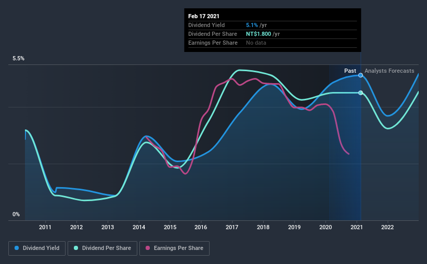The height and width of the screenshot is (264, 427).
Task: Click the 2019 x-axis label
Action: pyautogui.click(x=294, y=227)
